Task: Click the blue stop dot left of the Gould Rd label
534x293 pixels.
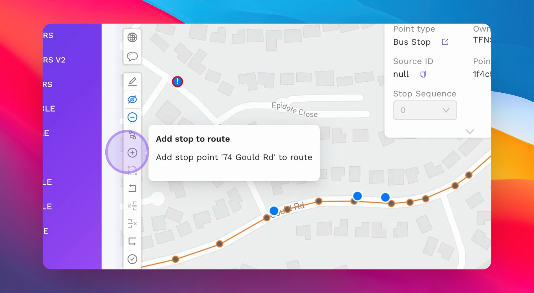Action: coord(274,211)
